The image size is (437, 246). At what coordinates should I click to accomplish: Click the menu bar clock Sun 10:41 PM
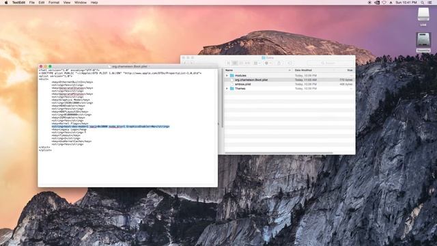(x=406, y=3)
